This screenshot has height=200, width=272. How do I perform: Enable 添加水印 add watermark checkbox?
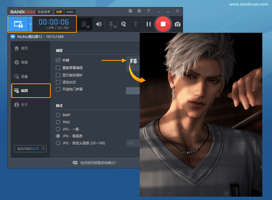(58, 82)
